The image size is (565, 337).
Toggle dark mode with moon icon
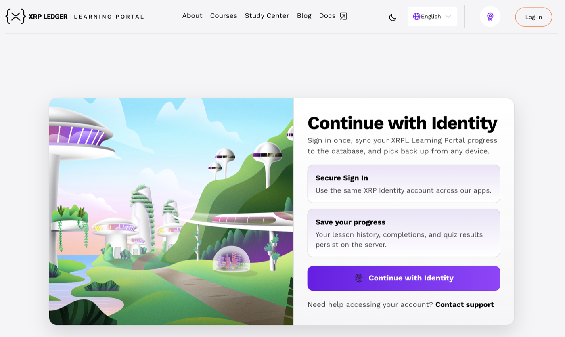(x=393, y=17)
